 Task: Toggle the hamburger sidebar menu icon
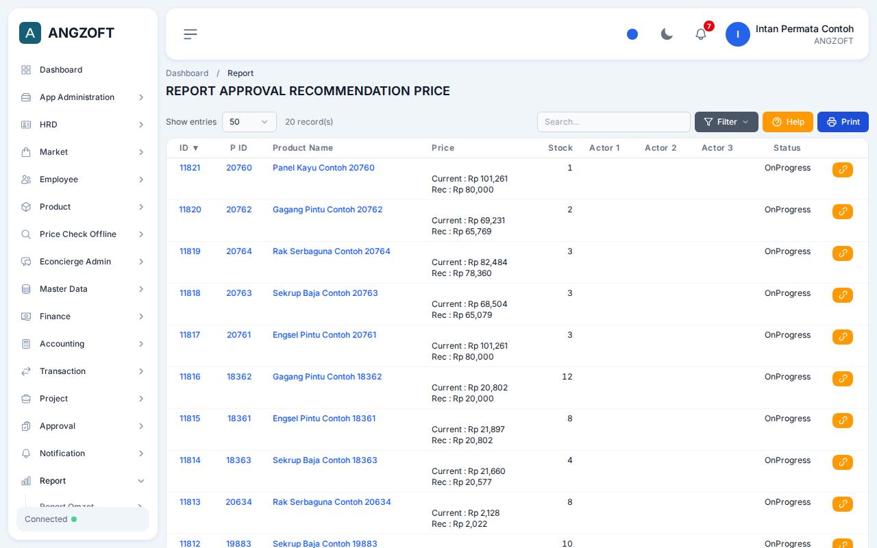[190, 34]
